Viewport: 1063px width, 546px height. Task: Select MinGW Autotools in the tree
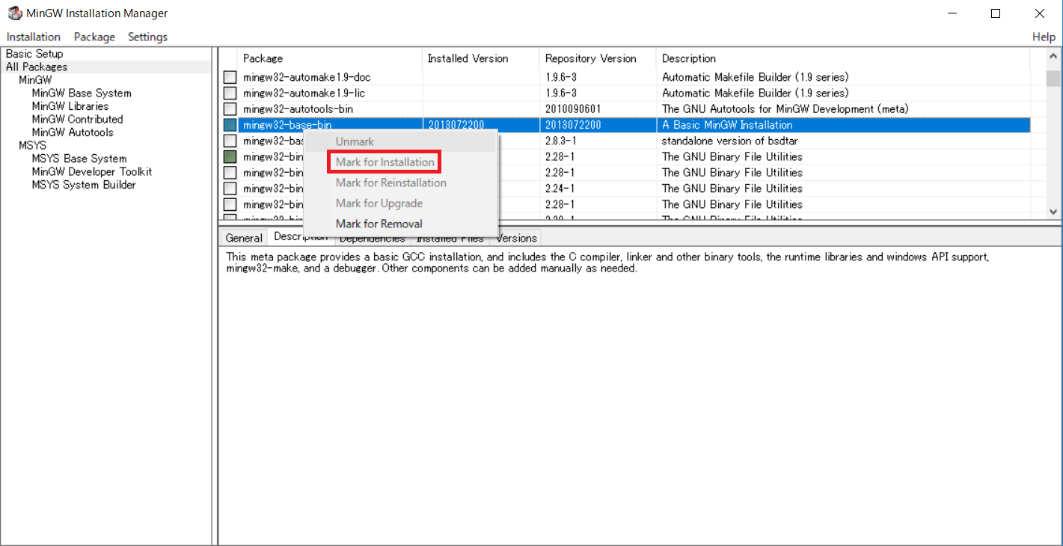(x=73, y=132)
